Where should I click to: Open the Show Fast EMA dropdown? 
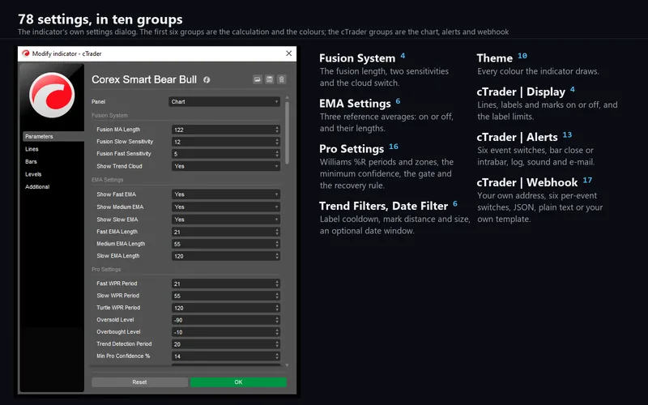click(x=226, y=194)
